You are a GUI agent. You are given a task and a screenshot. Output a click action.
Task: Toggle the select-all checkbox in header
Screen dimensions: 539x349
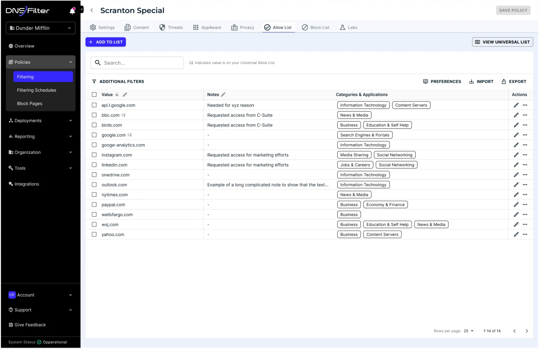tap(94, 95)
